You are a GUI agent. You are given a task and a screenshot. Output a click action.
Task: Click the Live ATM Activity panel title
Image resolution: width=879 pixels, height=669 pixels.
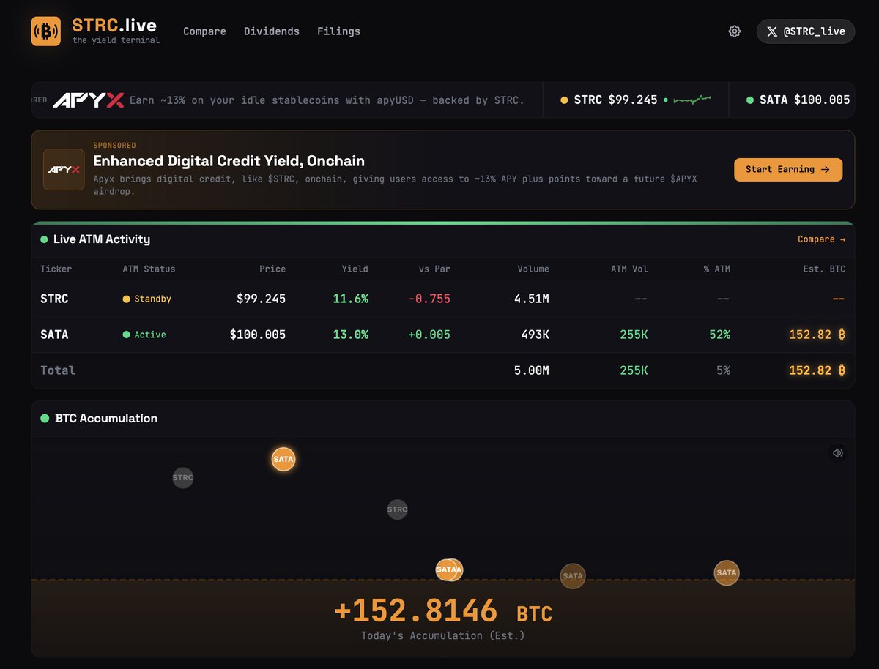coord(102,239)
